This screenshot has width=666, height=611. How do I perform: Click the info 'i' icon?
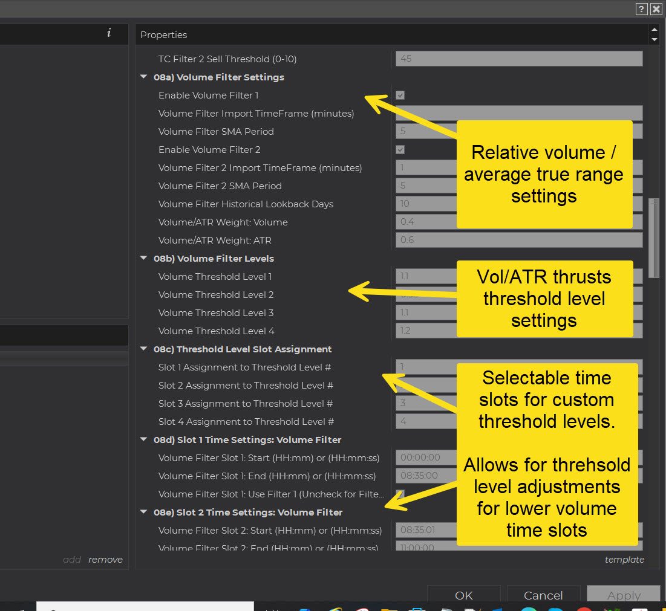tap(109, 33)
